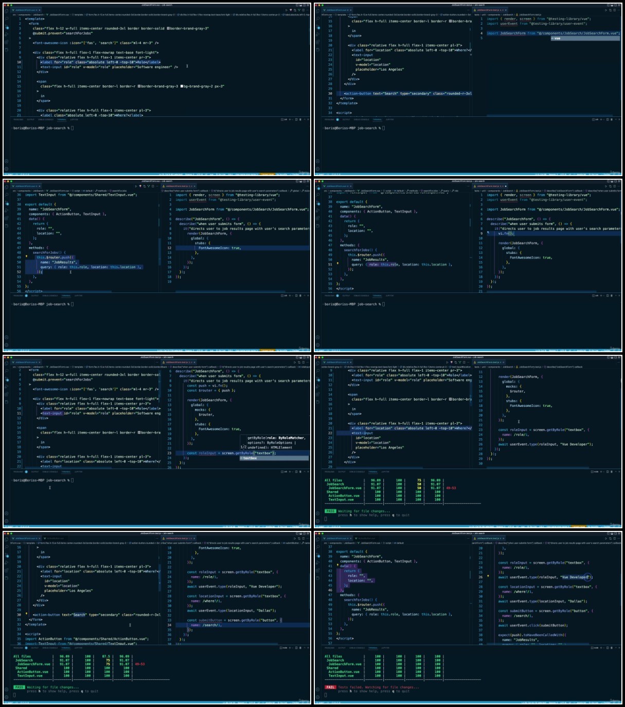Click 'vi.fn();' on line 9
The width and height of the screenshot is (625, 707).
[506, 233]
